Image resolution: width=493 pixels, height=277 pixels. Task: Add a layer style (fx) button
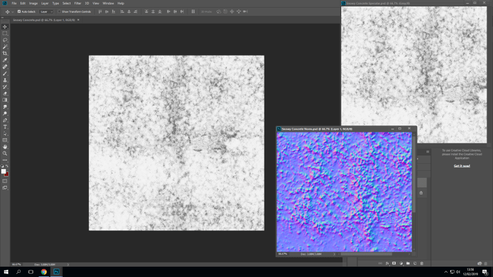pos(387,264)
